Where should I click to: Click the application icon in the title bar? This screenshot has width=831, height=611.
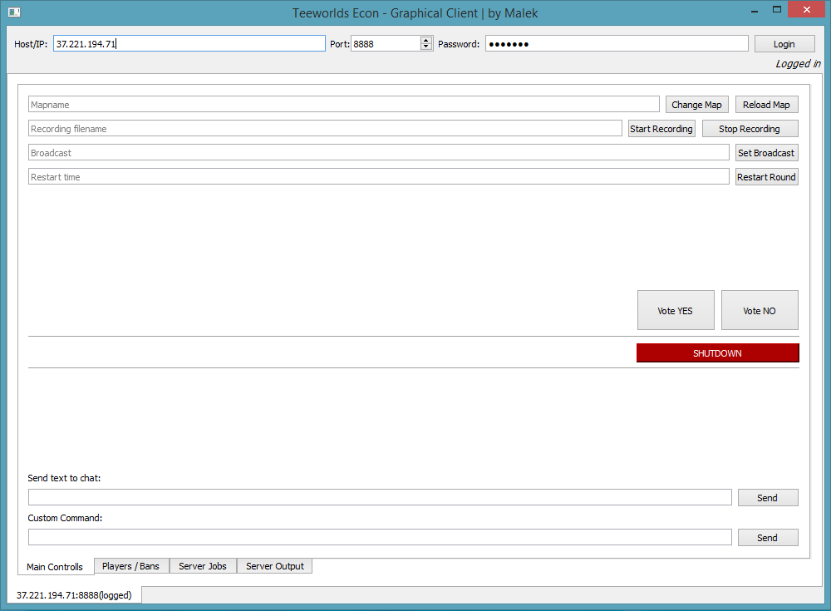[x=14, y=12]
